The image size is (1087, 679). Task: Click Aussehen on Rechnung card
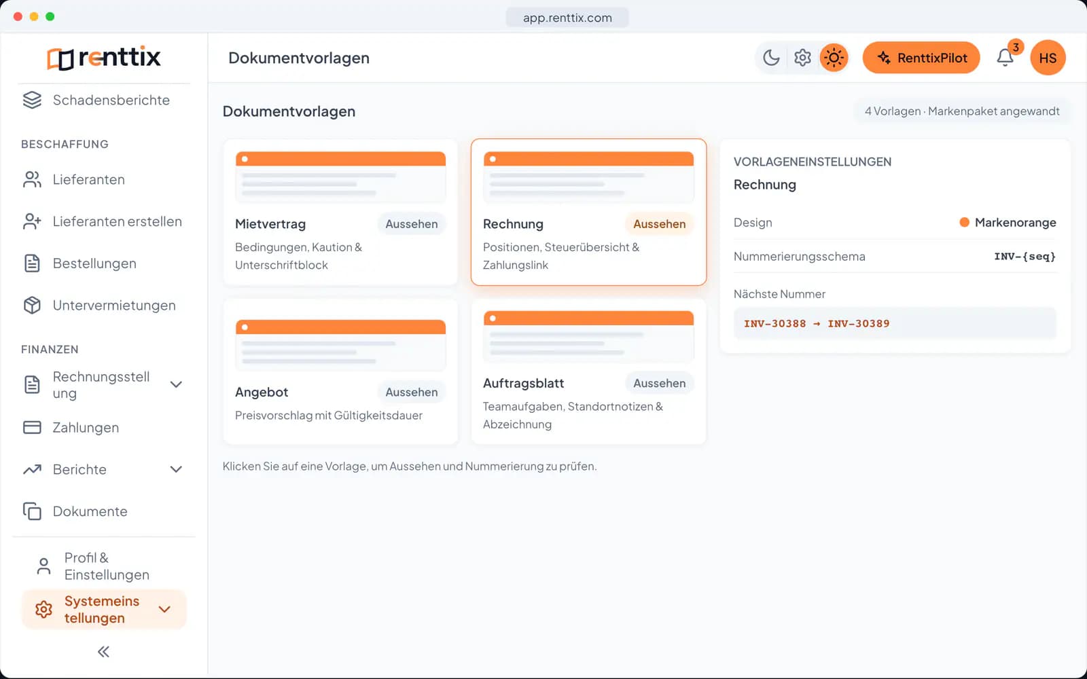(x=659, y=224)
